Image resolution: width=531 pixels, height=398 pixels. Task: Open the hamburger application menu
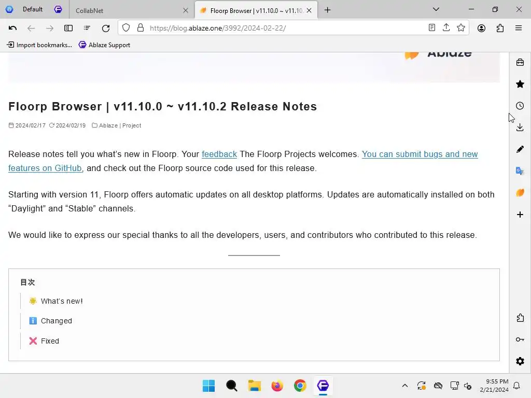click(519, 28)
